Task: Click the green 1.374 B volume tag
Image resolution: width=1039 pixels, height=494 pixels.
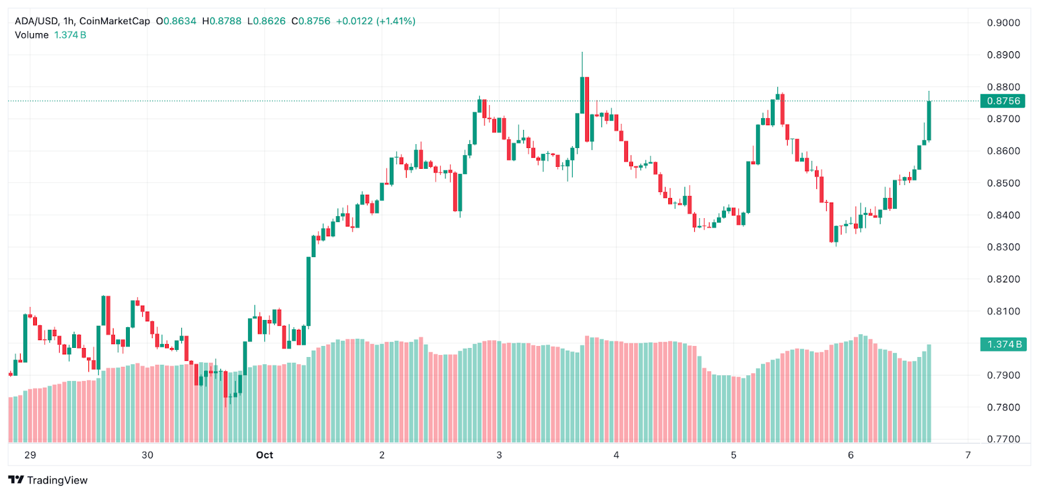Action: pos(1003,344)
